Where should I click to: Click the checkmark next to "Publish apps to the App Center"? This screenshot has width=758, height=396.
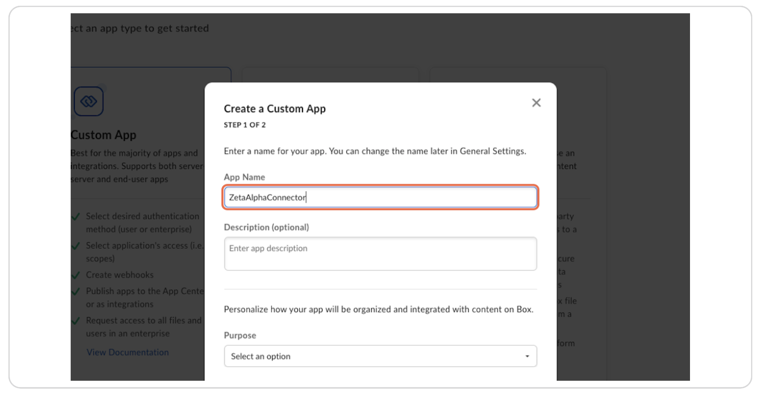[x=76, y=291]
